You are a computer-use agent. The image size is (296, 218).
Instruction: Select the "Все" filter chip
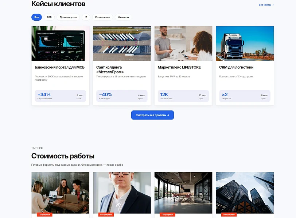point(36,17)
